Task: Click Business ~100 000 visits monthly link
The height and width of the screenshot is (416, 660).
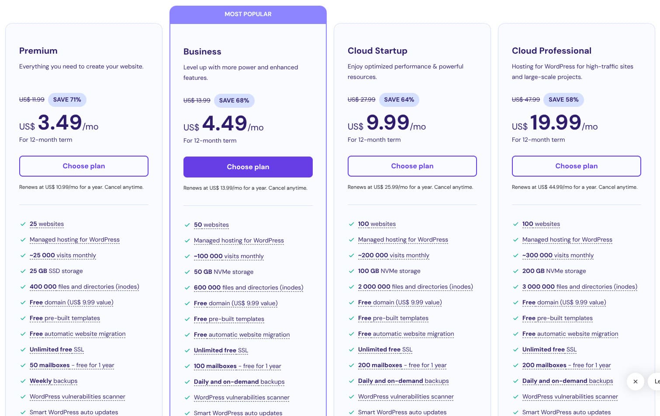Action: (229, 256)
